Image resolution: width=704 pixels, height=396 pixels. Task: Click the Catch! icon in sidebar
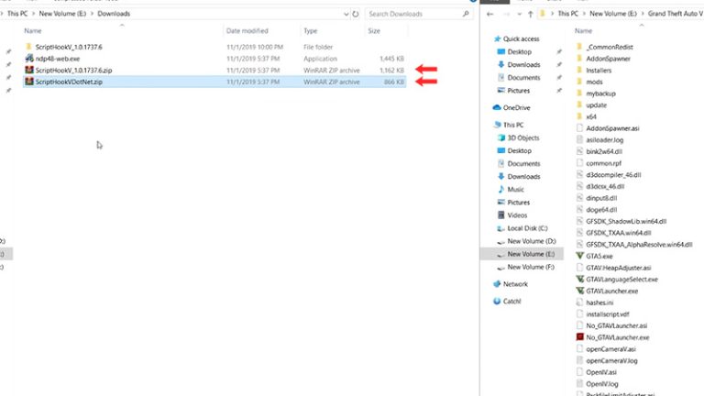point(512,301)
